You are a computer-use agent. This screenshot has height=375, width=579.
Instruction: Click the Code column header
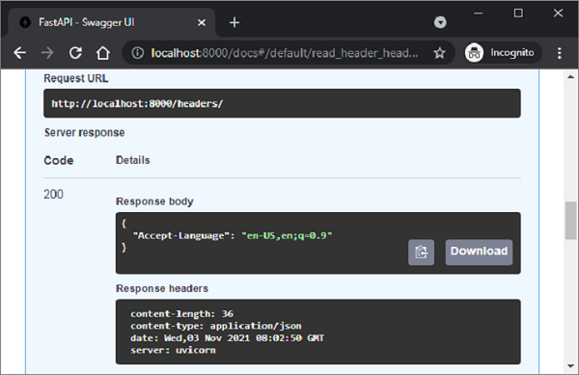59,160
